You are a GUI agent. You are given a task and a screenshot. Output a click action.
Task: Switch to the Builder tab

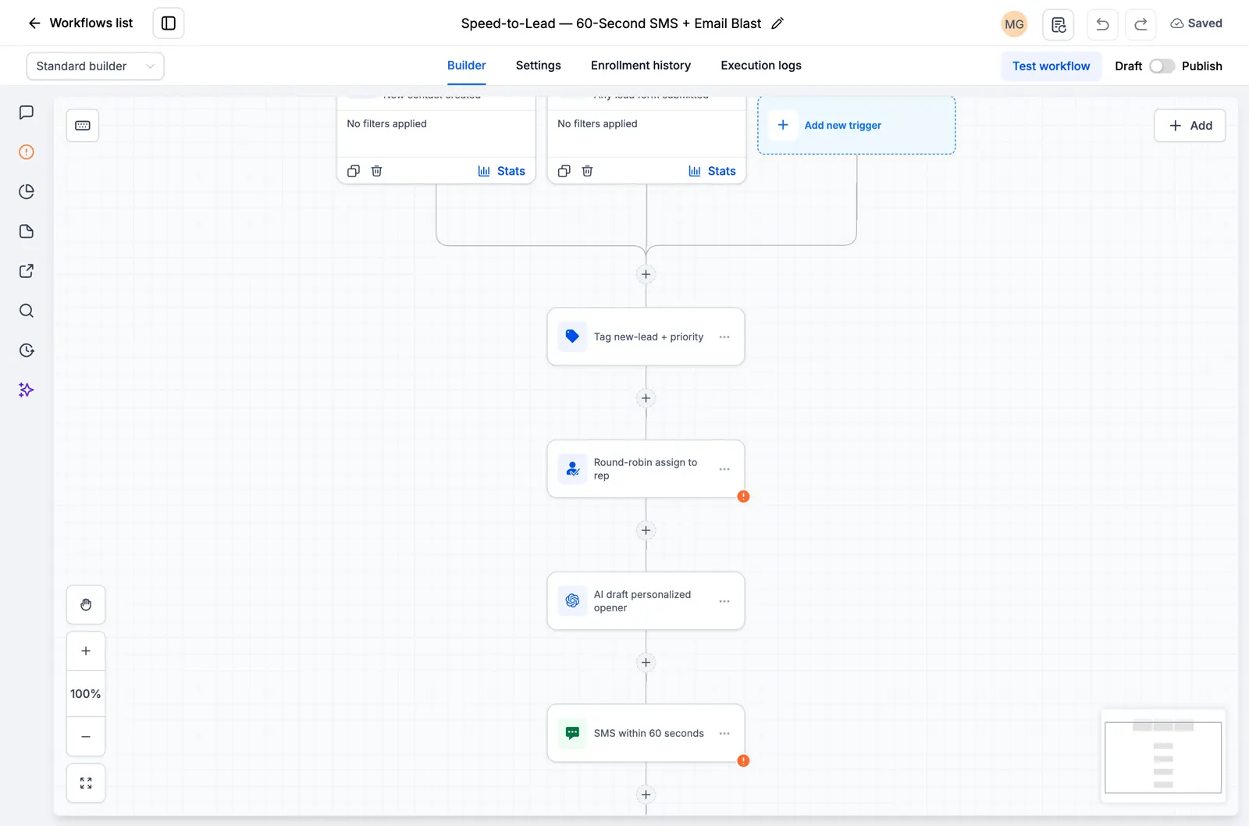click(x=467, y=66)
